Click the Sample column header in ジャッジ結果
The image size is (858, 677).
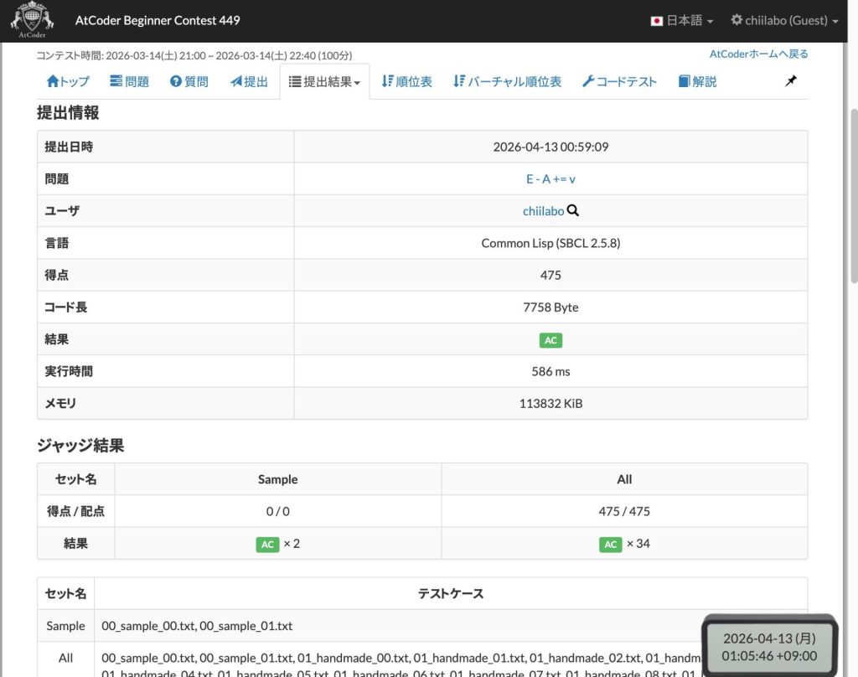coord(278,479)
